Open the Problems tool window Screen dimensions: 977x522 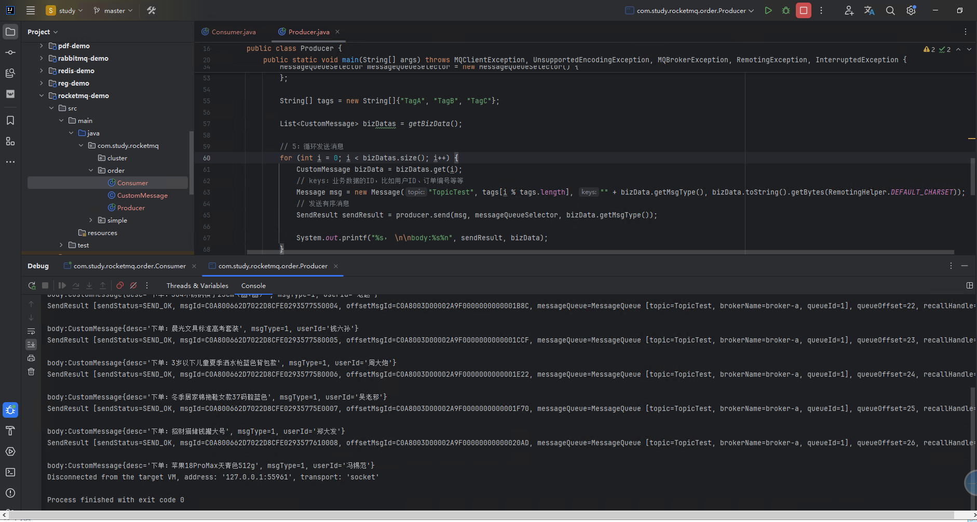(x=10, y=493)
